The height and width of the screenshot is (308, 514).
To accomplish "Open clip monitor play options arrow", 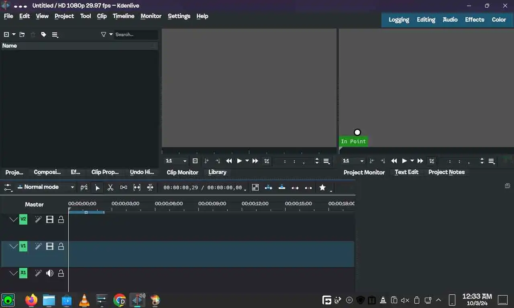I will point(247,161).
